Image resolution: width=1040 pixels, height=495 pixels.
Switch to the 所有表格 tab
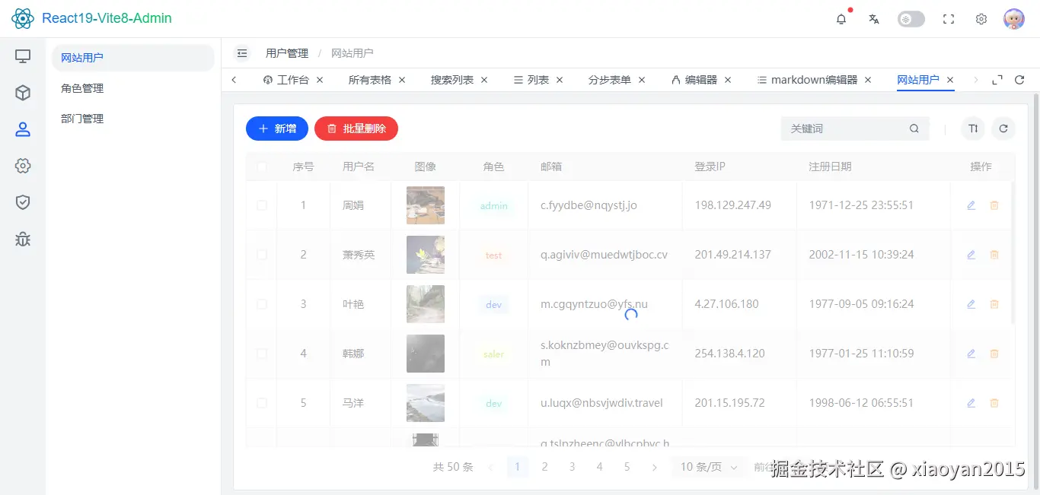370,80
